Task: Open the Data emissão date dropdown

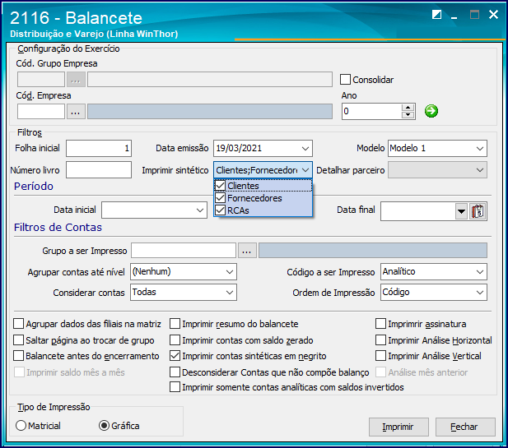Action: [305, 149]
